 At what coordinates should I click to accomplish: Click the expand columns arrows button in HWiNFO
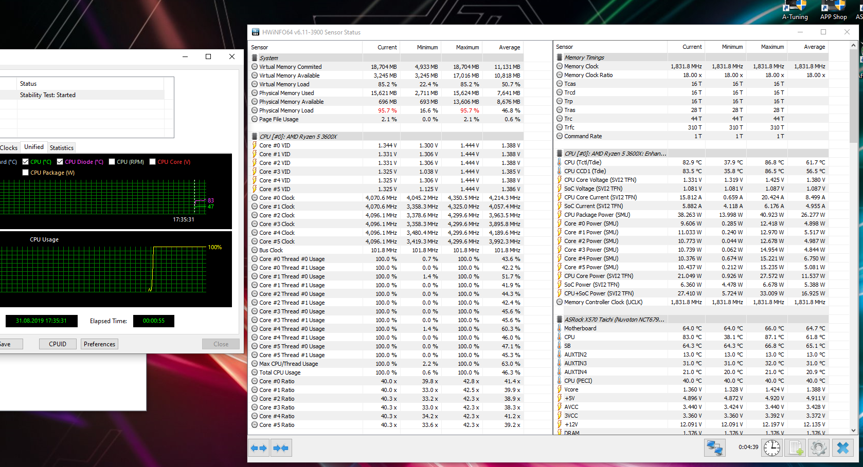click(x=259, y=448)
